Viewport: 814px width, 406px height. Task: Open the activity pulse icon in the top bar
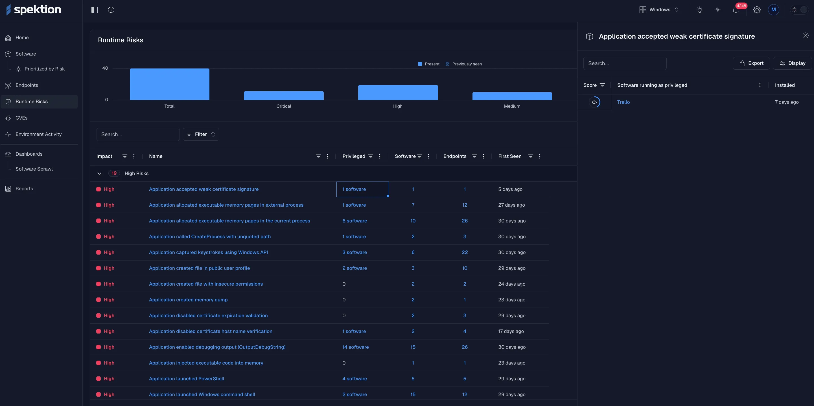tap(718, 10)
